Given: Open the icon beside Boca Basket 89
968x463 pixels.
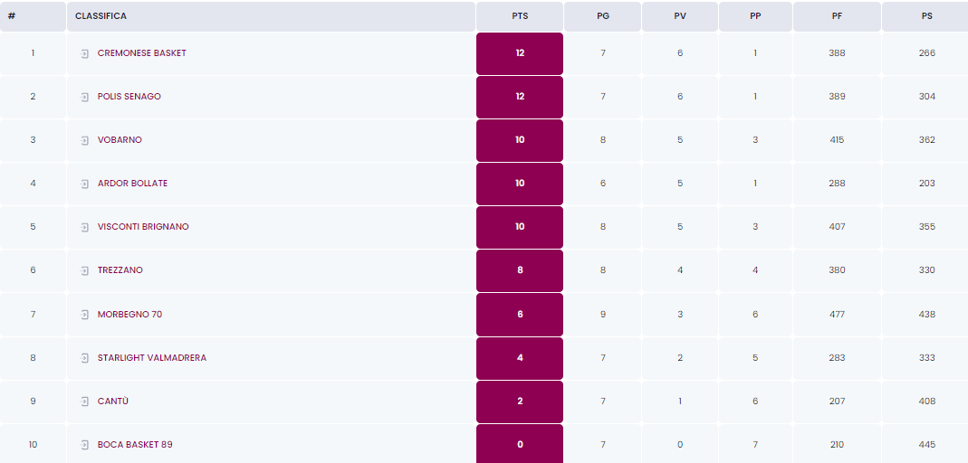Looking at the screenshot, I should pyautogui.click(x=84, y=445).
